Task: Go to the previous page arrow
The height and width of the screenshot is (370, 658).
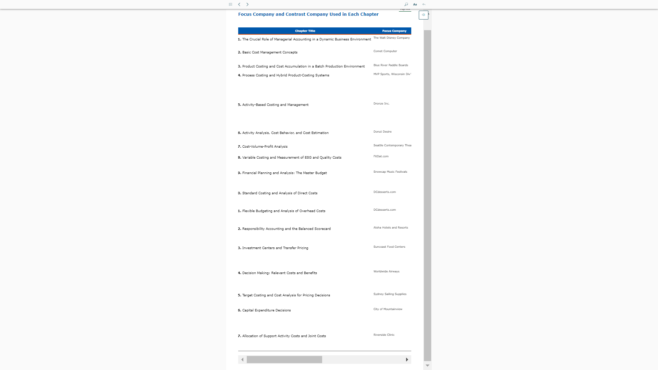Action: click(x=239, y=4)
